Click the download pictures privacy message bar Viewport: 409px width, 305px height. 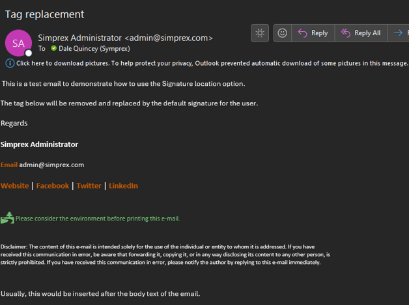(x=206, y=63)
